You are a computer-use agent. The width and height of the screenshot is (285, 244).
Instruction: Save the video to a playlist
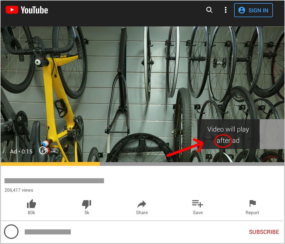(198, 204)
